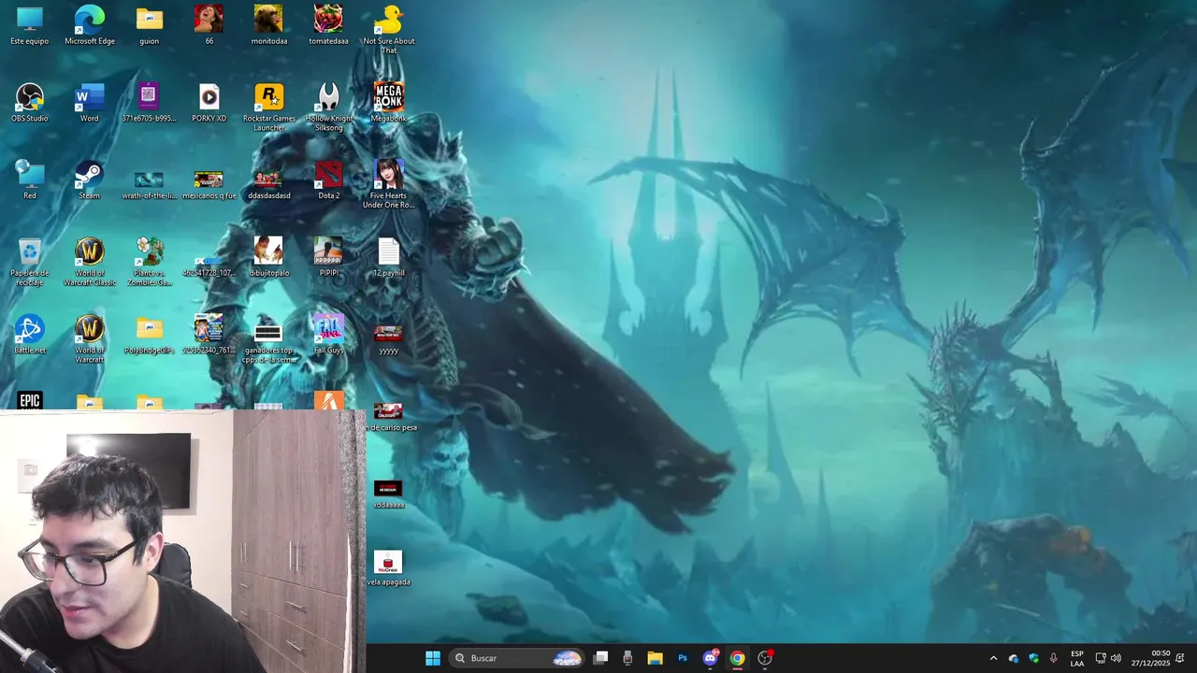Image resolution: width=1197 pixels, height=673 pixels.
Task: Open OBS Studio taskbar icon with red dot
Action: (x=765, y=658)
